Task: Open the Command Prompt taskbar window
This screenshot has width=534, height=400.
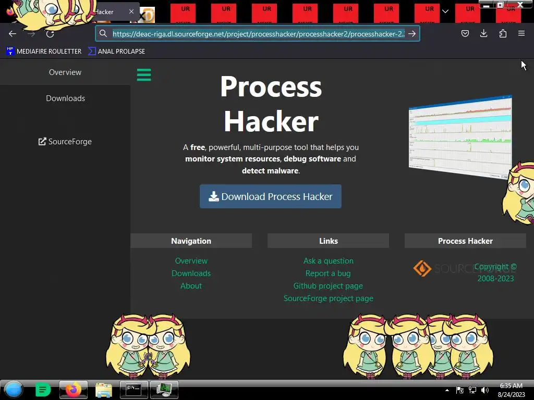Action: [134, 390]
